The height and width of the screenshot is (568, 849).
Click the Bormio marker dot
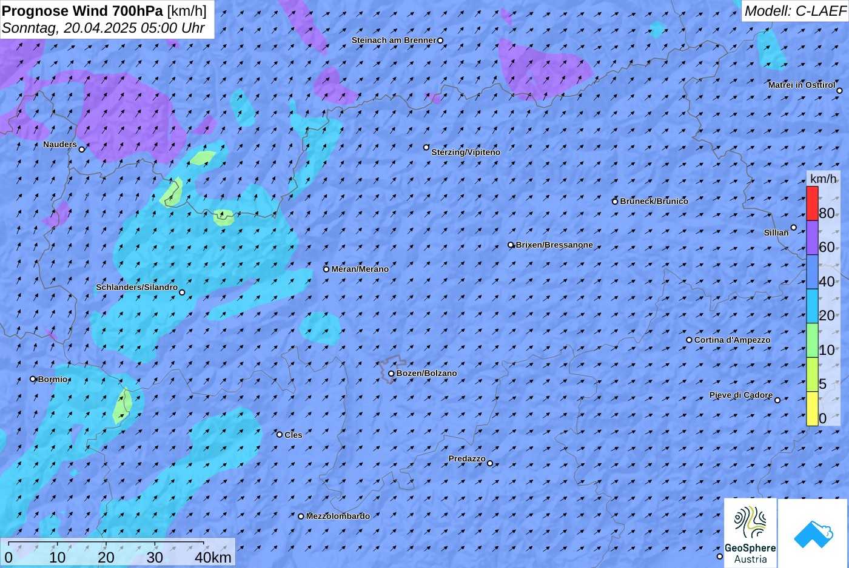[33, 379]
